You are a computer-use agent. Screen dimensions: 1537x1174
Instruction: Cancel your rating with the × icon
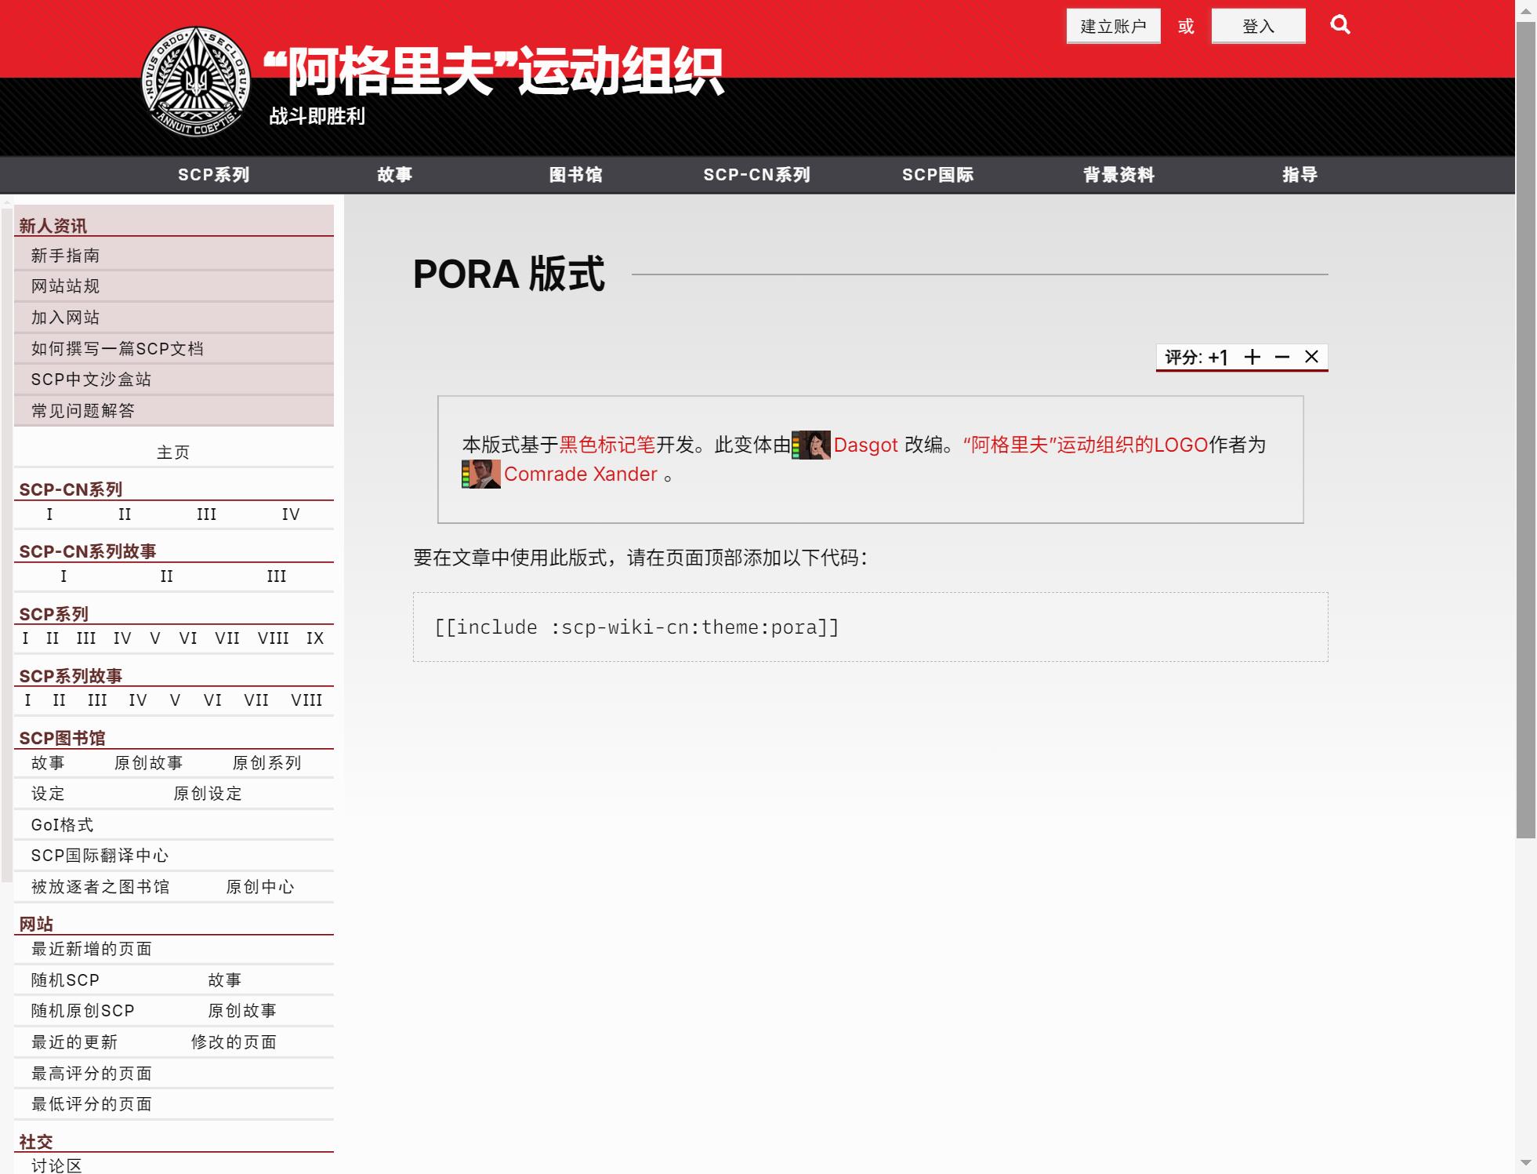1311,357
